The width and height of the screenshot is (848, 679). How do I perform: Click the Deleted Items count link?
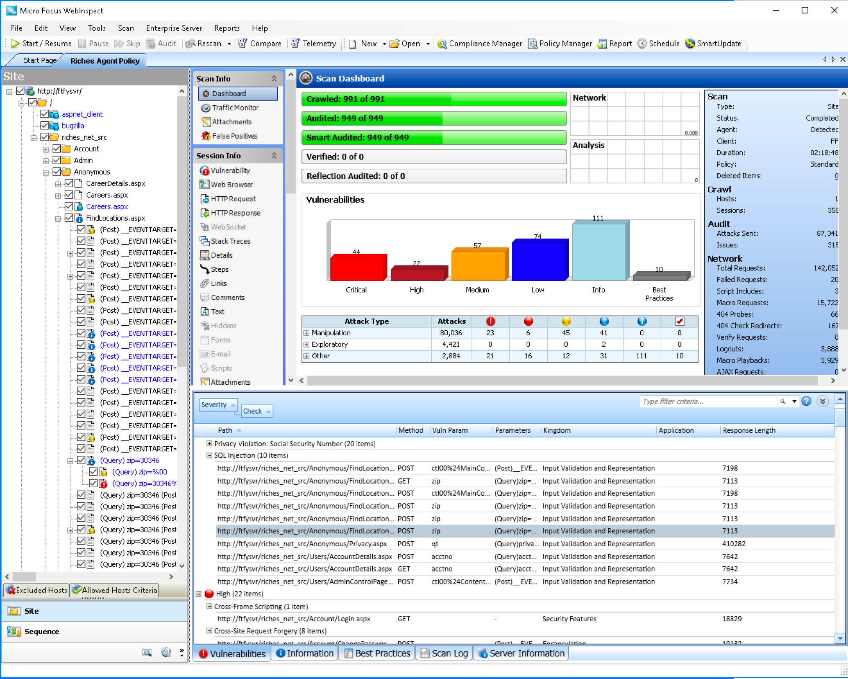coord(836,176)
